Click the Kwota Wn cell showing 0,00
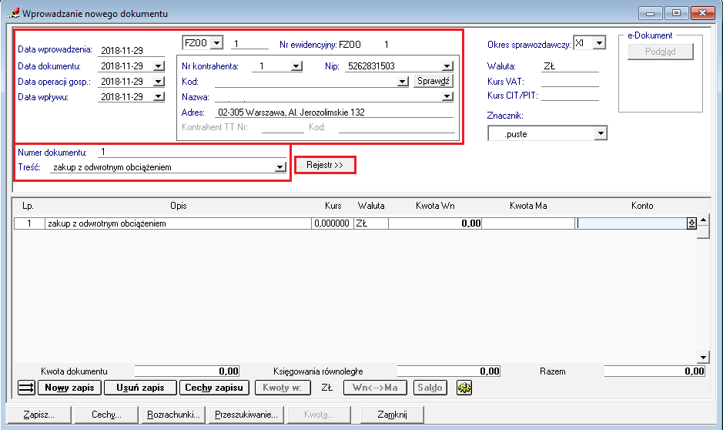Screen dimensions: 723x430 coord(435,223)
